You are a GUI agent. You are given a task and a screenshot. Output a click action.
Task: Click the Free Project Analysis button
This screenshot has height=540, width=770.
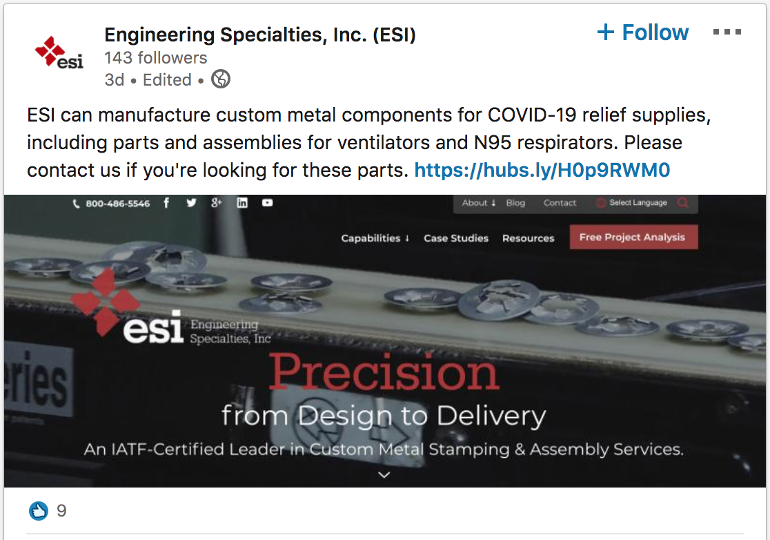click(633, 237)
